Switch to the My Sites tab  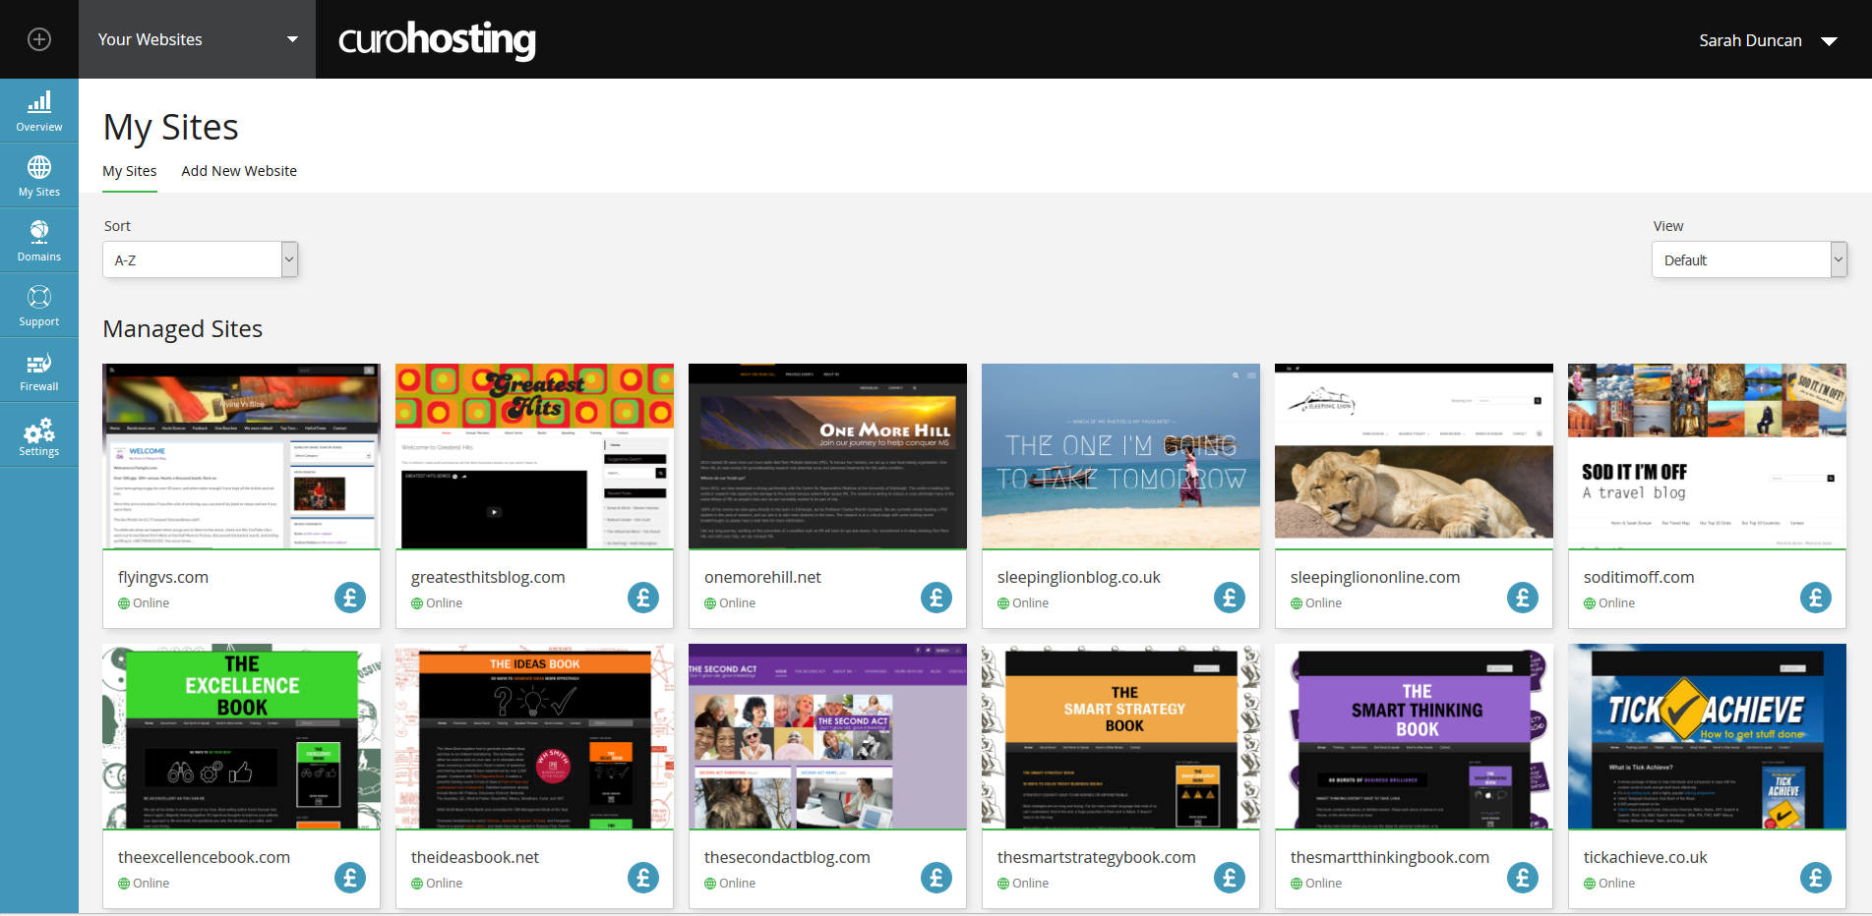tap(130, 171)
